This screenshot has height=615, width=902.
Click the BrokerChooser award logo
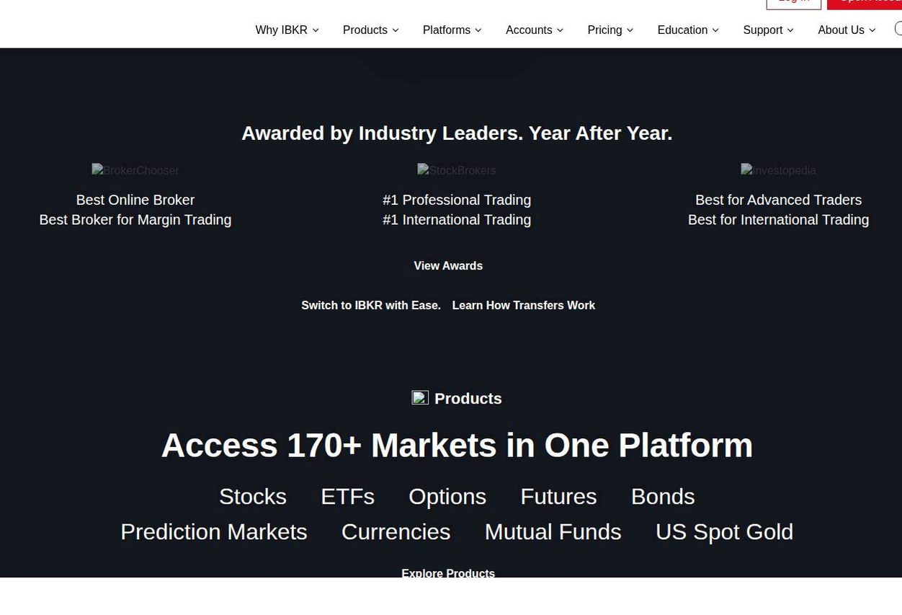pyautogui.click(x=135, y=170)
